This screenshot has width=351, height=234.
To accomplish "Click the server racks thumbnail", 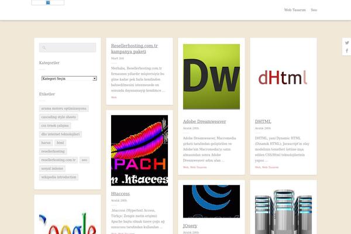I will click(x=283, y=212).
